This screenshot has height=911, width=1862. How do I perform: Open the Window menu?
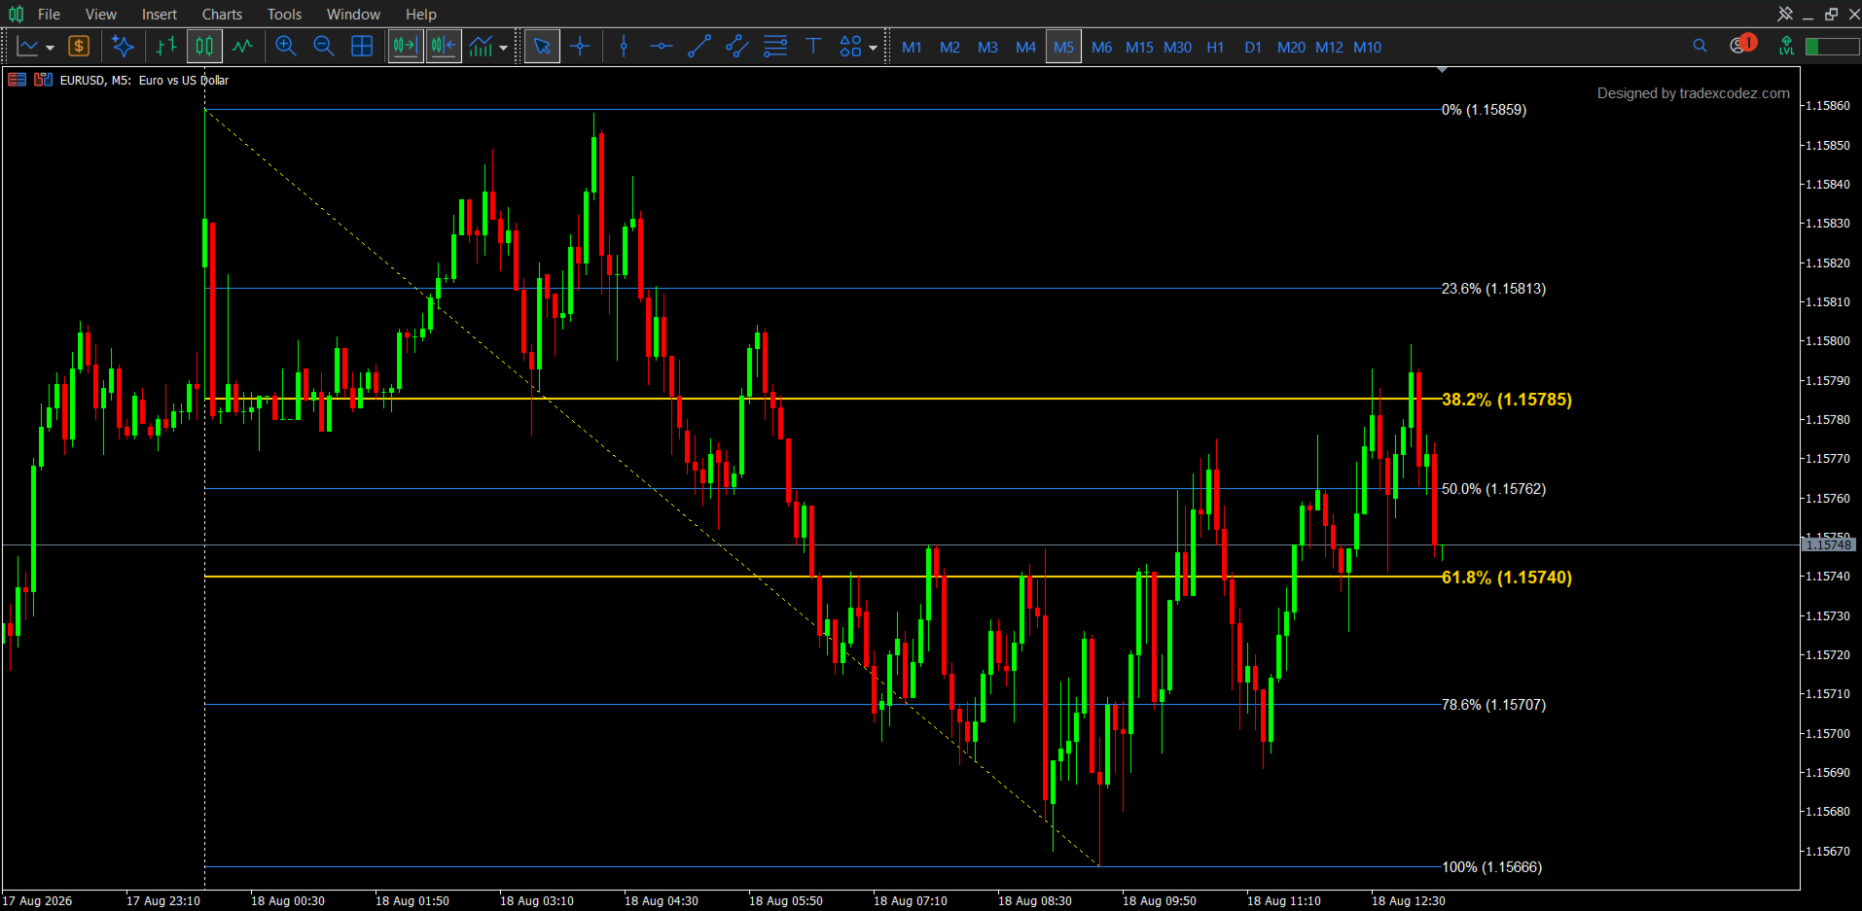tap(353, 14)
